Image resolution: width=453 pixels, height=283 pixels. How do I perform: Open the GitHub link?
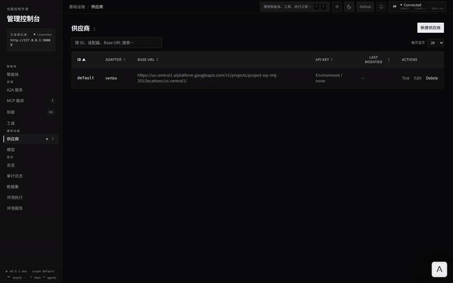365,7
